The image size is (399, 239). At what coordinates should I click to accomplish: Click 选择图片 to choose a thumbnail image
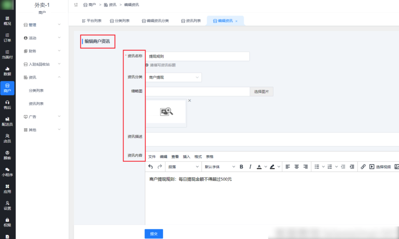[260, 91]
